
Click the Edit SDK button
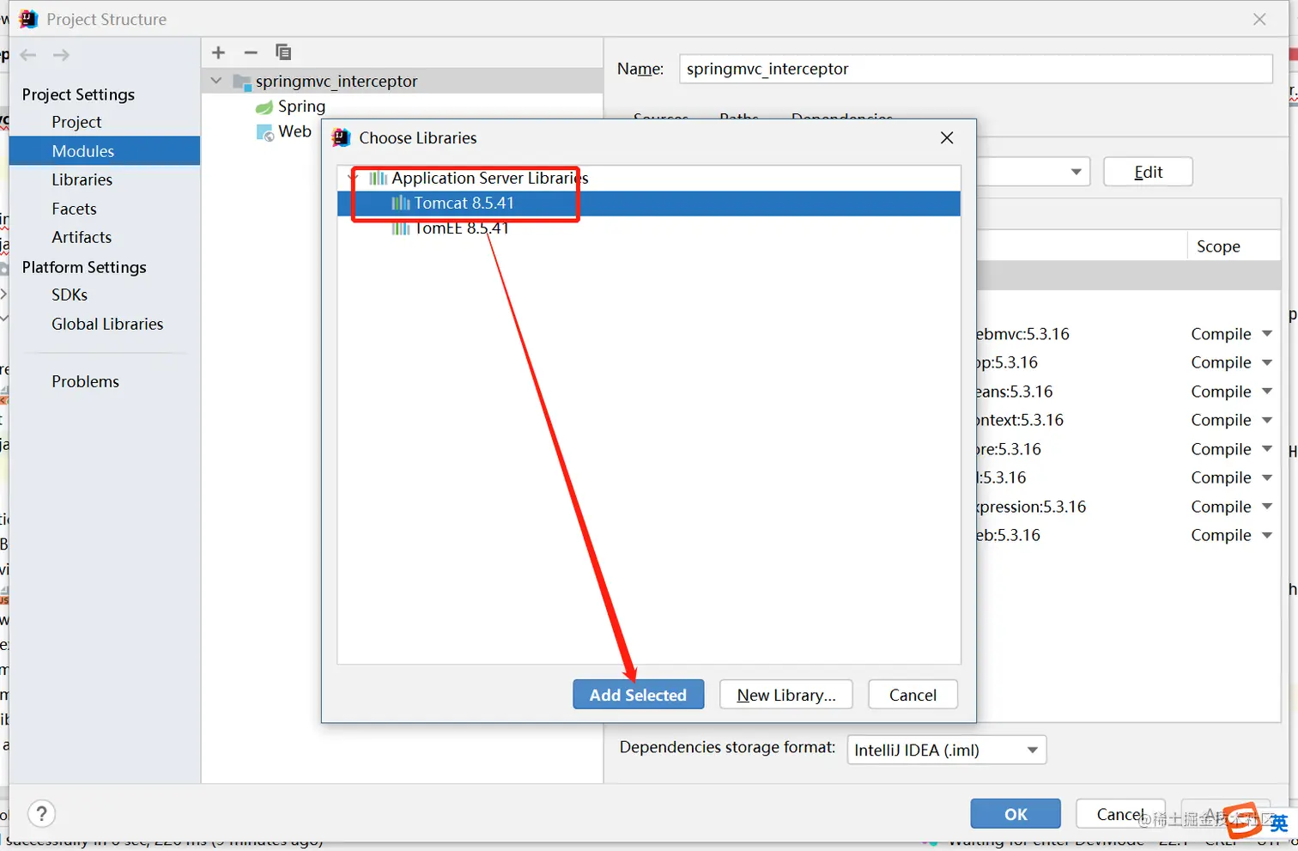click(1148, 172)
